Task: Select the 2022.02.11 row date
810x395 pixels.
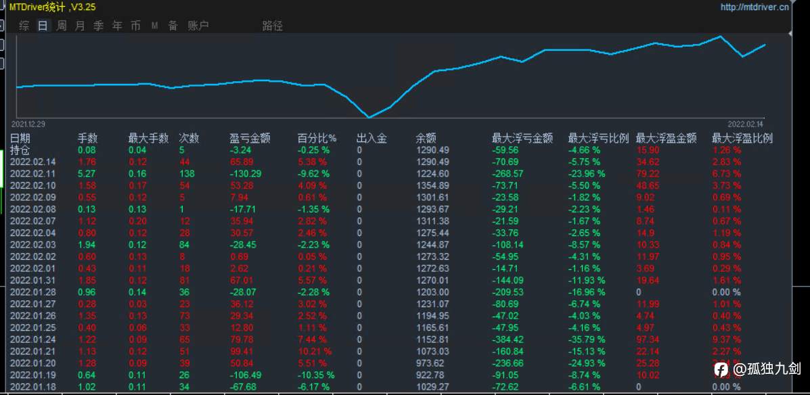Action: coord(32,174)
